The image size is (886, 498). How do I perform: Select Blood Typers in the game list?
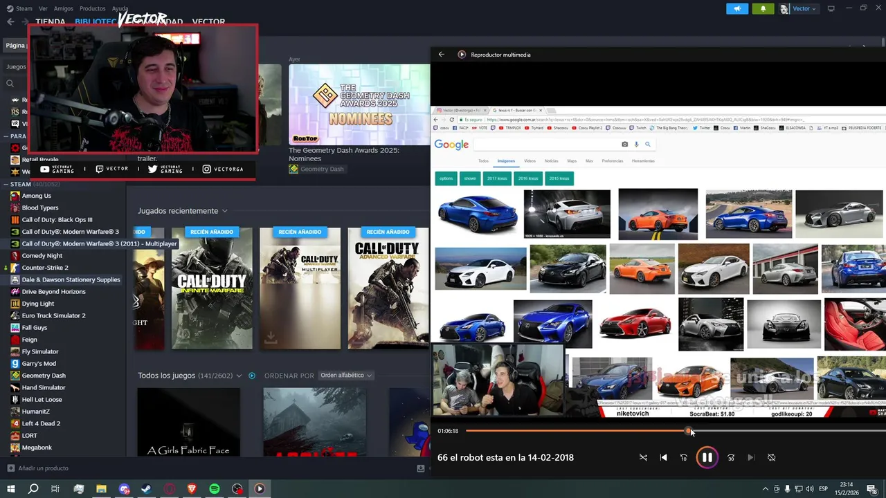pyautogui.click(x=40, y=207)
